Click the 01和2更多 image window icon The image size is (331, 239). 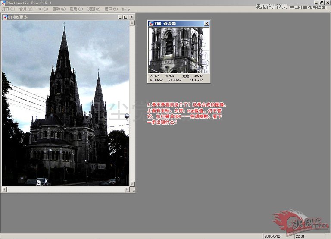tap(5, 17)
